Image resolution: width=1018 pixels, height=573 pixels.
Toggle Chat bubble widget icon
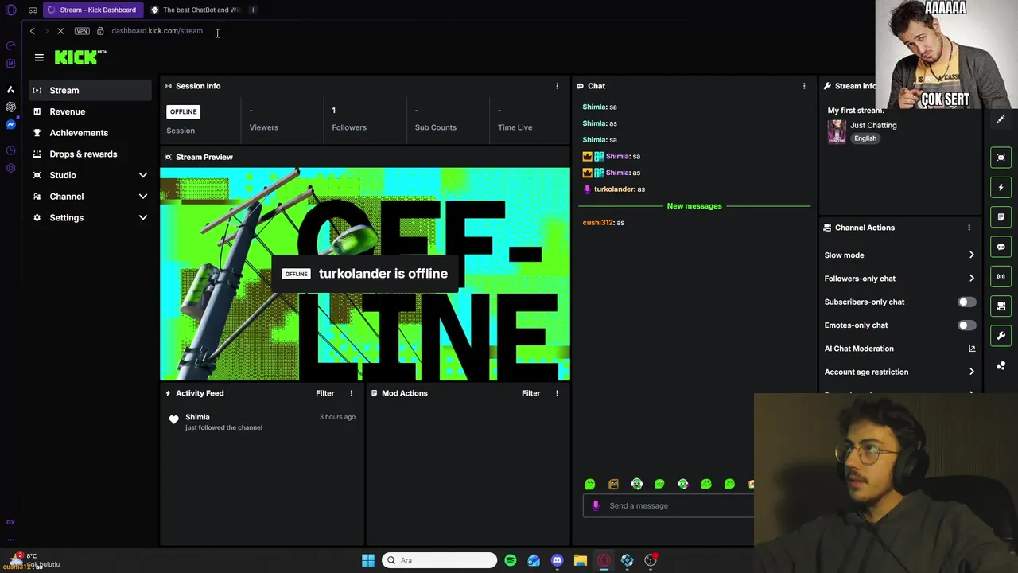[1001, 247]
